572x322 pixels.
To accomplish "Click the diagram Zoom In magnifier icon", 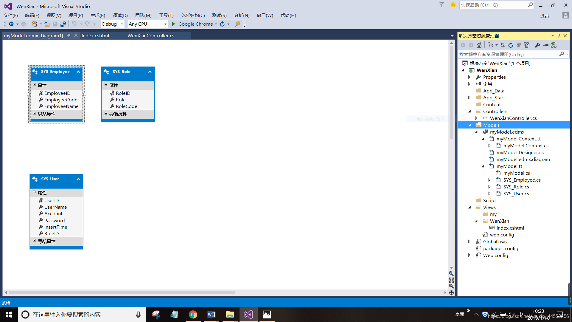I will (x=451, y=273).
